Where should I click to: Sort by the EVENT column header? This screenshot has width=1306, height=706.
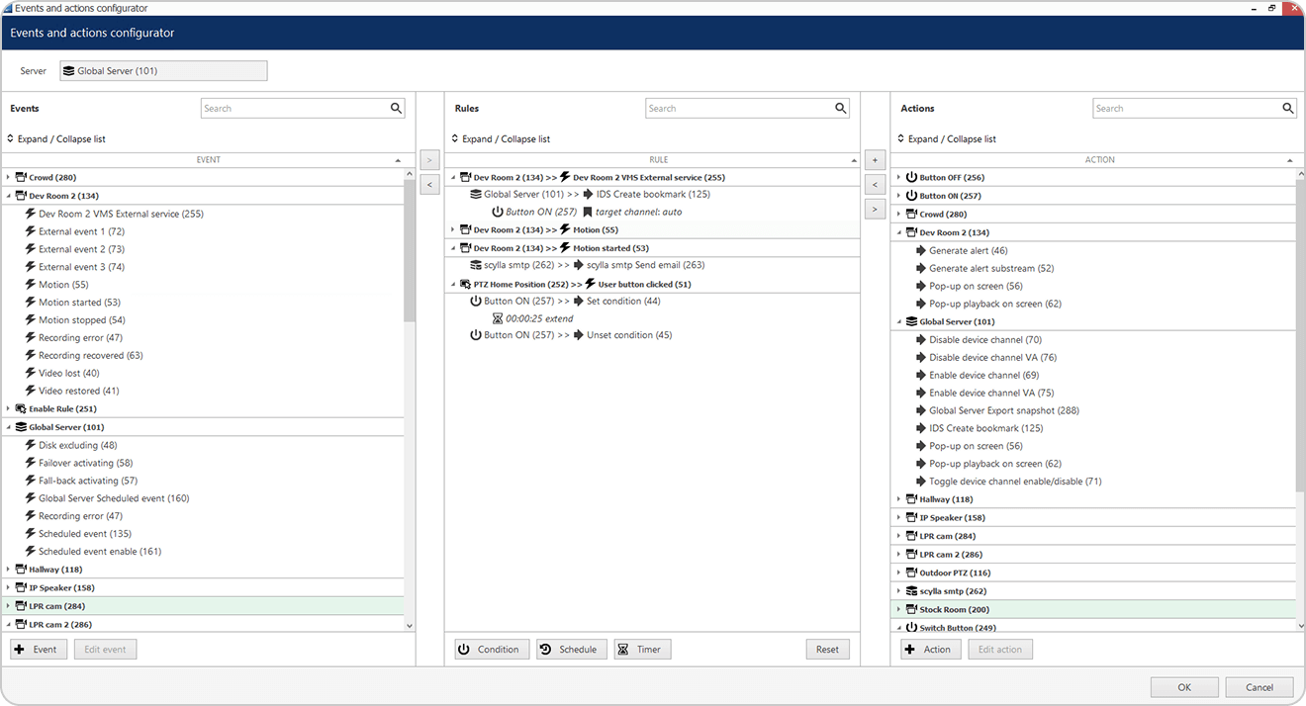click(x=208, y=159)
